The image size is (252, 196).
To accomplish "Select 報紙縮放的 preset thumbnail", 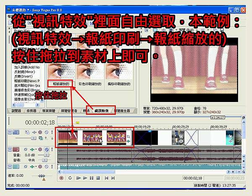I will tap(61, 72).
